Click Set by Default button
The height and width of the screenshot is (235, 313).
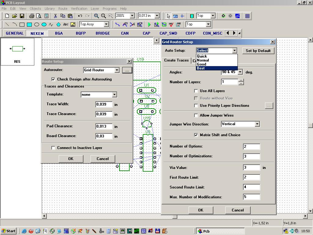click(x=258, y=51)
